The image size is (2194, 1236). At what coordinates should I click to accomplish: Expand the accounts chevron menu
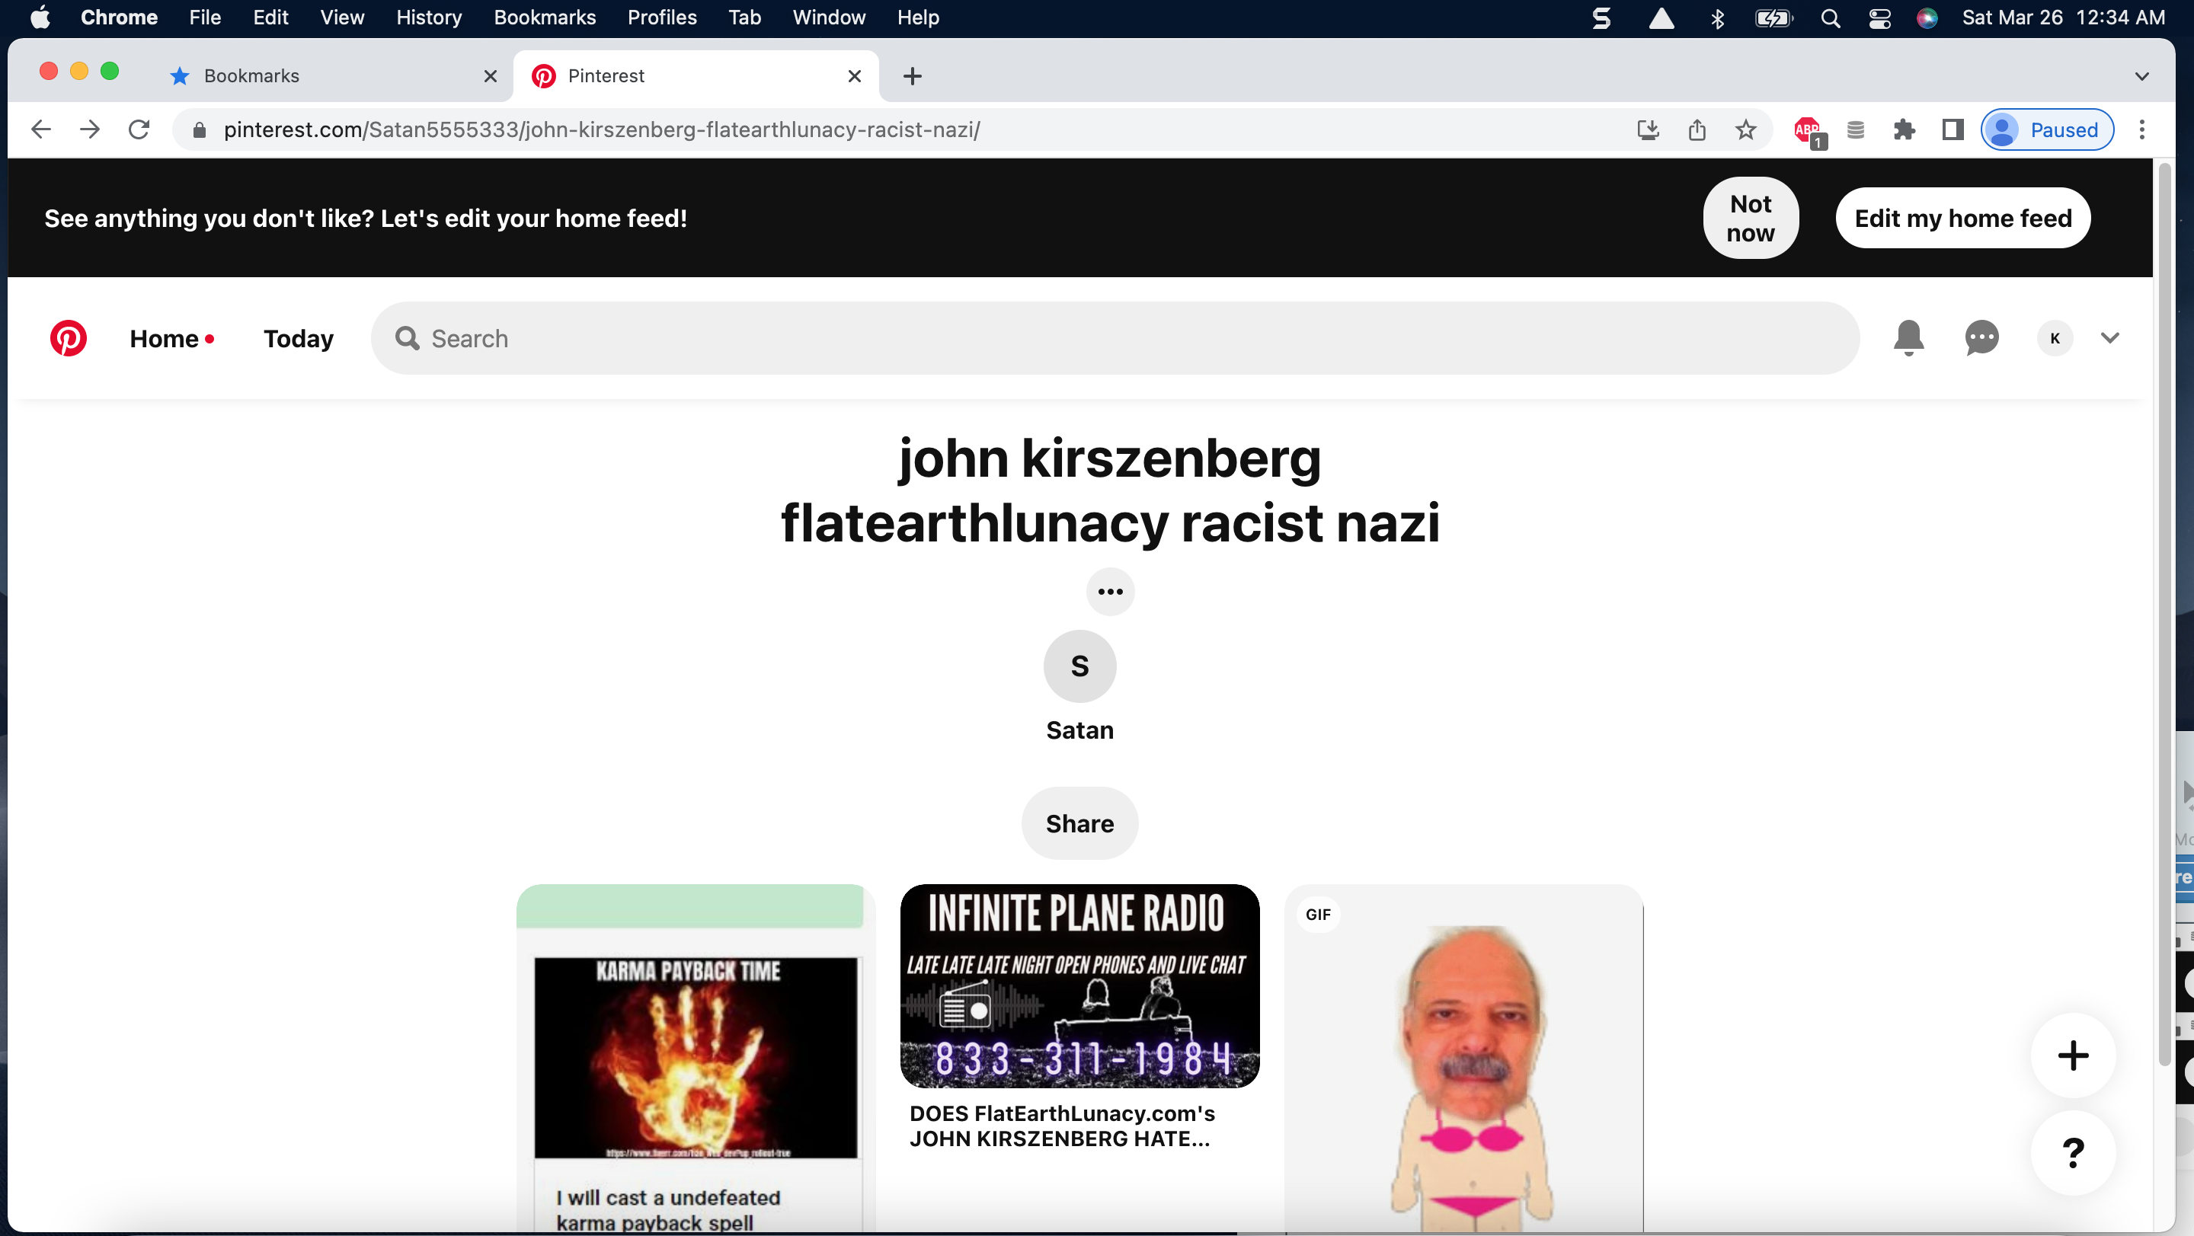[2109, 339]
